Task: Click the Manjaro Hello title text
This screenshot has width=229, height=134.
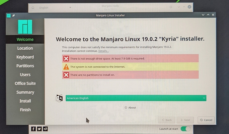Action: [x=110, y=6]
